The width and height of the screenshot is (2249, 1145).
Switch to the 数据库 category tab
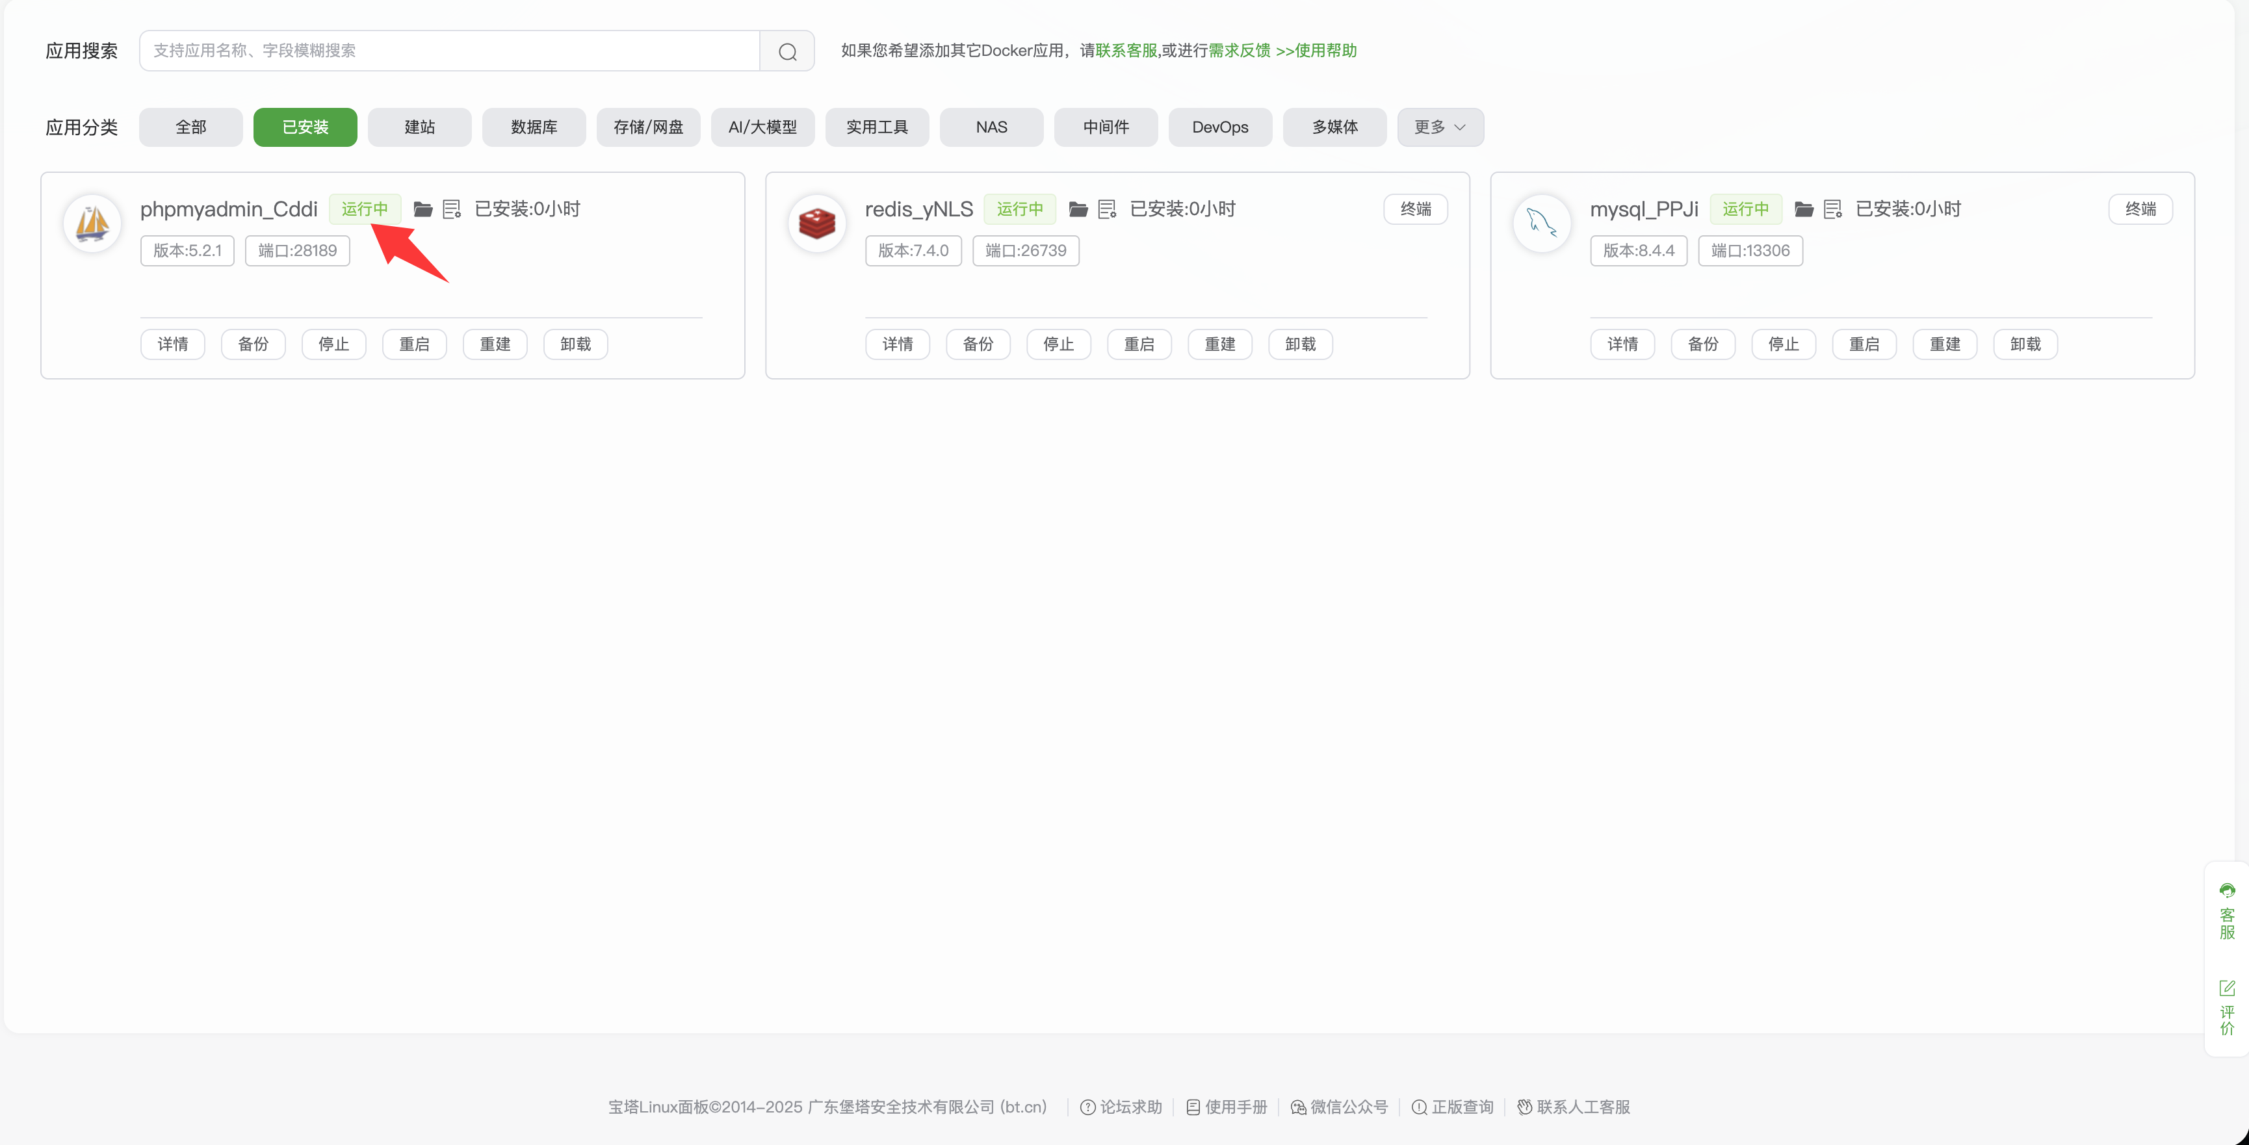534,127
